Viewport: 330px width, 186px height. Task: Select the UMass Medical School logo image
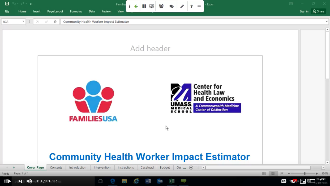[x=206, y=98]
